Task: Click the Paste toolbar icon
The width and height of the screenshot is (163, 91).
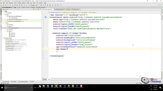Action: 17,5
